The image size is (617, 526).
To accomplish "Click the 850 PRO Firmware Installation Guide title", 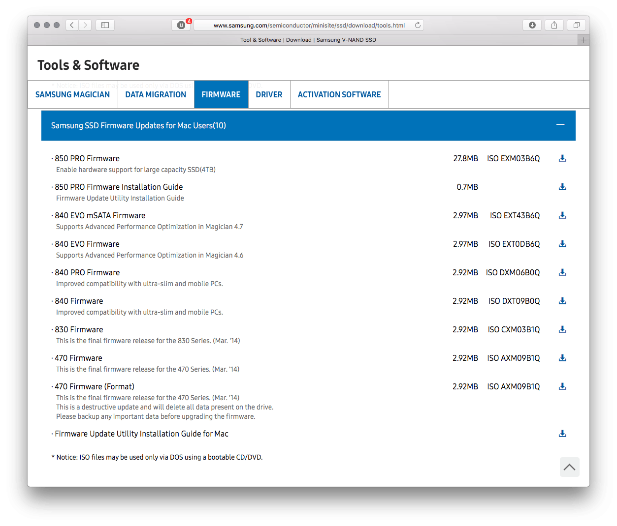I will click(119, 187).
